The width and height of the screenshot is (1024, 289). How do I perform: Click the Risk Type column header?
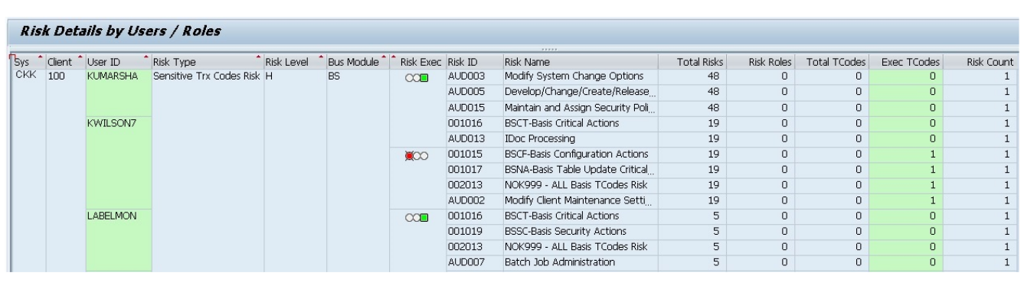[207, 61]
